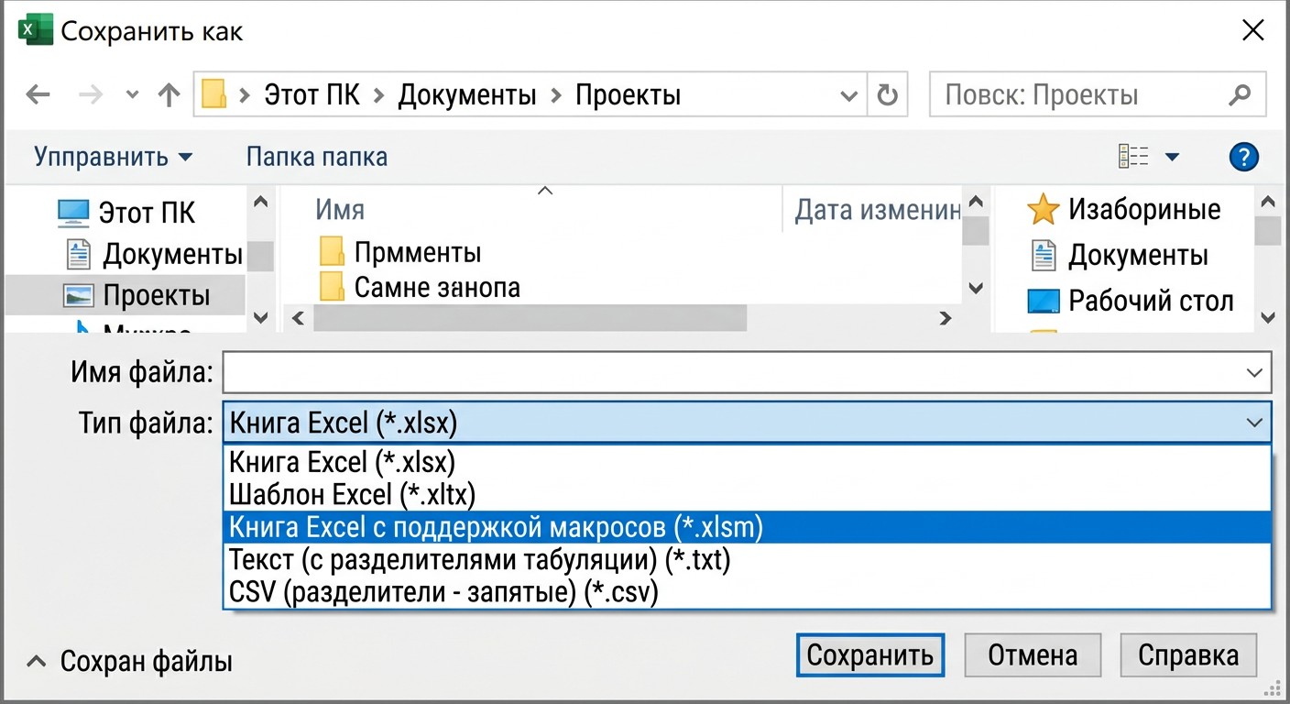1290x704 pixels.
Task: Click the Forward navigation arrow
Action: [x=91, y=94]
